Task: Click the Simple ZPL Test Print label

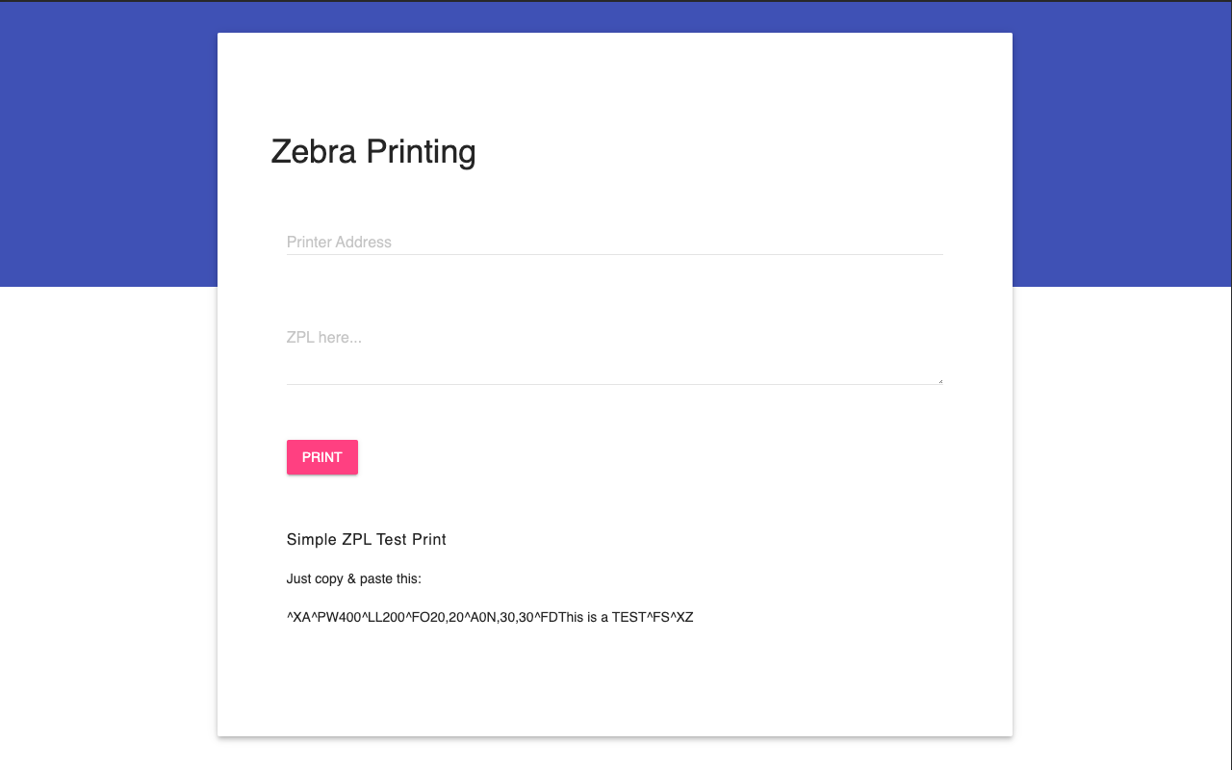Action: [x=366, y=539]
